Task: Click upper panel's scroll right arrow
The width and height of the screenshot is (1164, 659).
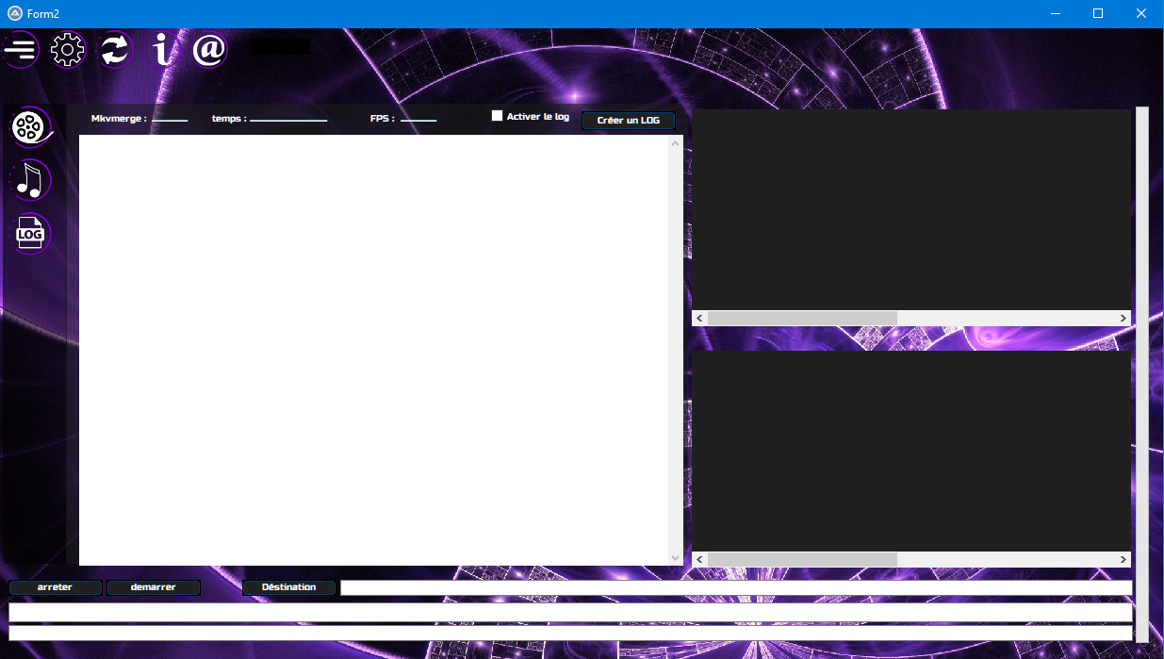Action: pos(1123,319)
